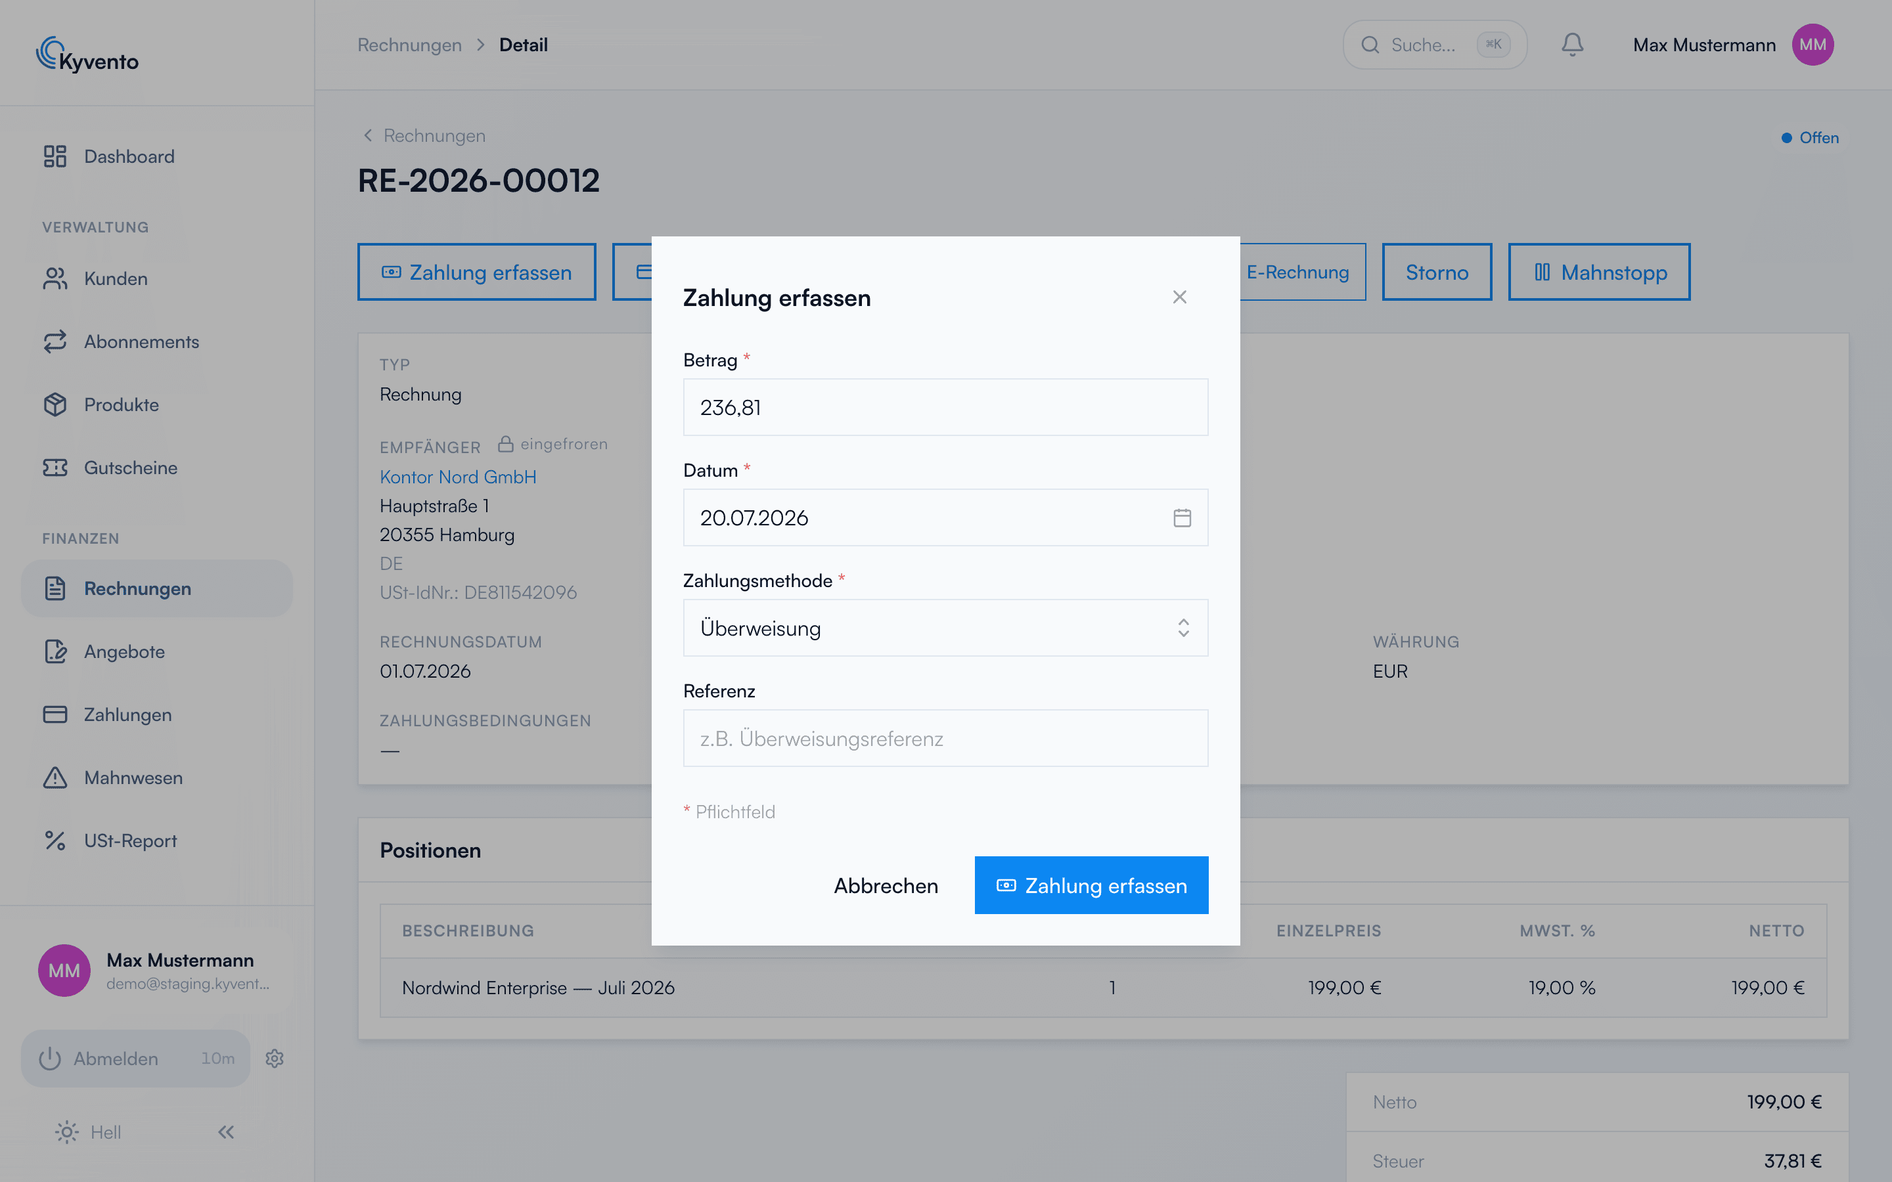Go back via the Rechnungen back link
The height and width of the screenshot is (1182, 1892).
[424, 135]
